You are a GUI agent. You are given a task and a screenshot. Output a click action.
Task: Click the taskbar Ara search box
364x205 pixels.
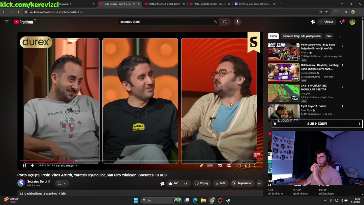[162, 200]
